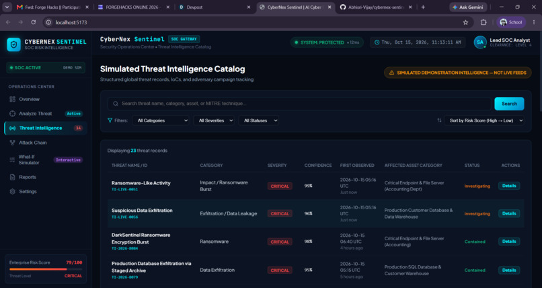The width and height of the screenshot is (542, 288).
Task: Switch to the Devpost tab
Action: click(x=215, y=7)
